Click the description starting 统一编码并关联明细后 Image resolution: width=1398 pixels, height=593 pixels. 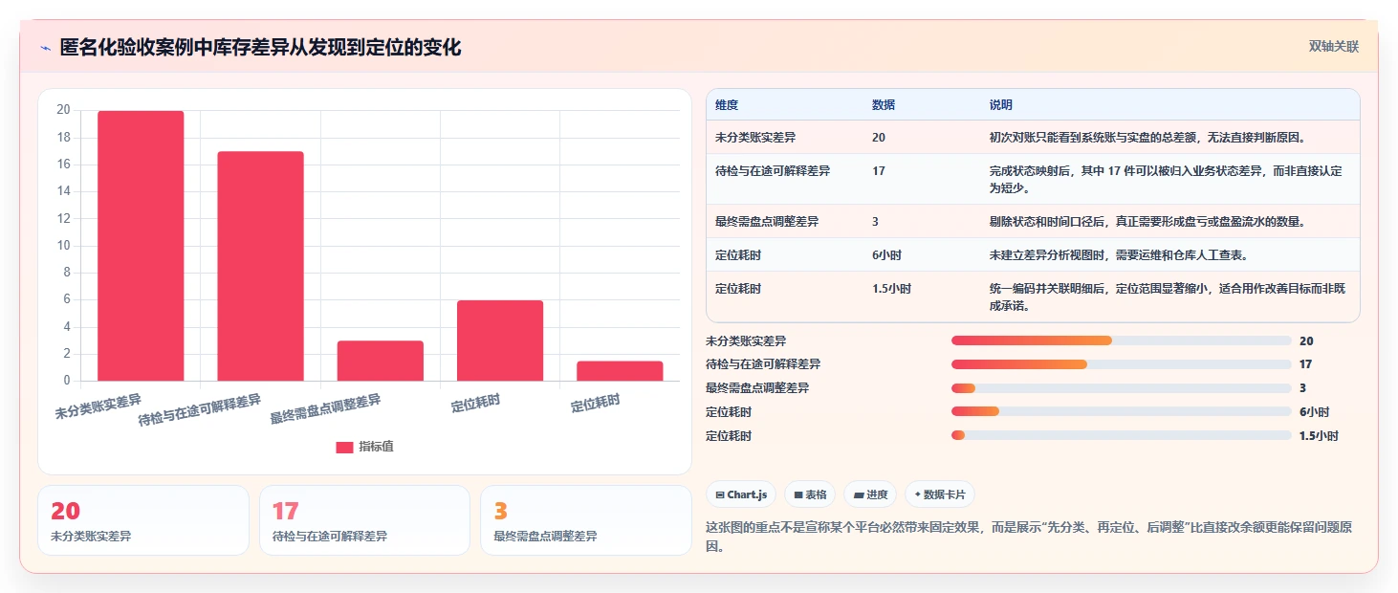[x=1167, y=297]
